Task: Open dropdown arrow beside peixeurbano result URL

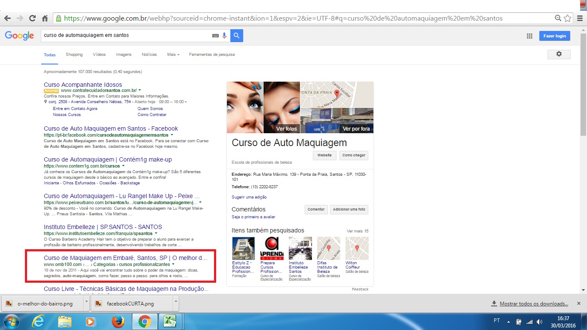Action: pos(200,202)
